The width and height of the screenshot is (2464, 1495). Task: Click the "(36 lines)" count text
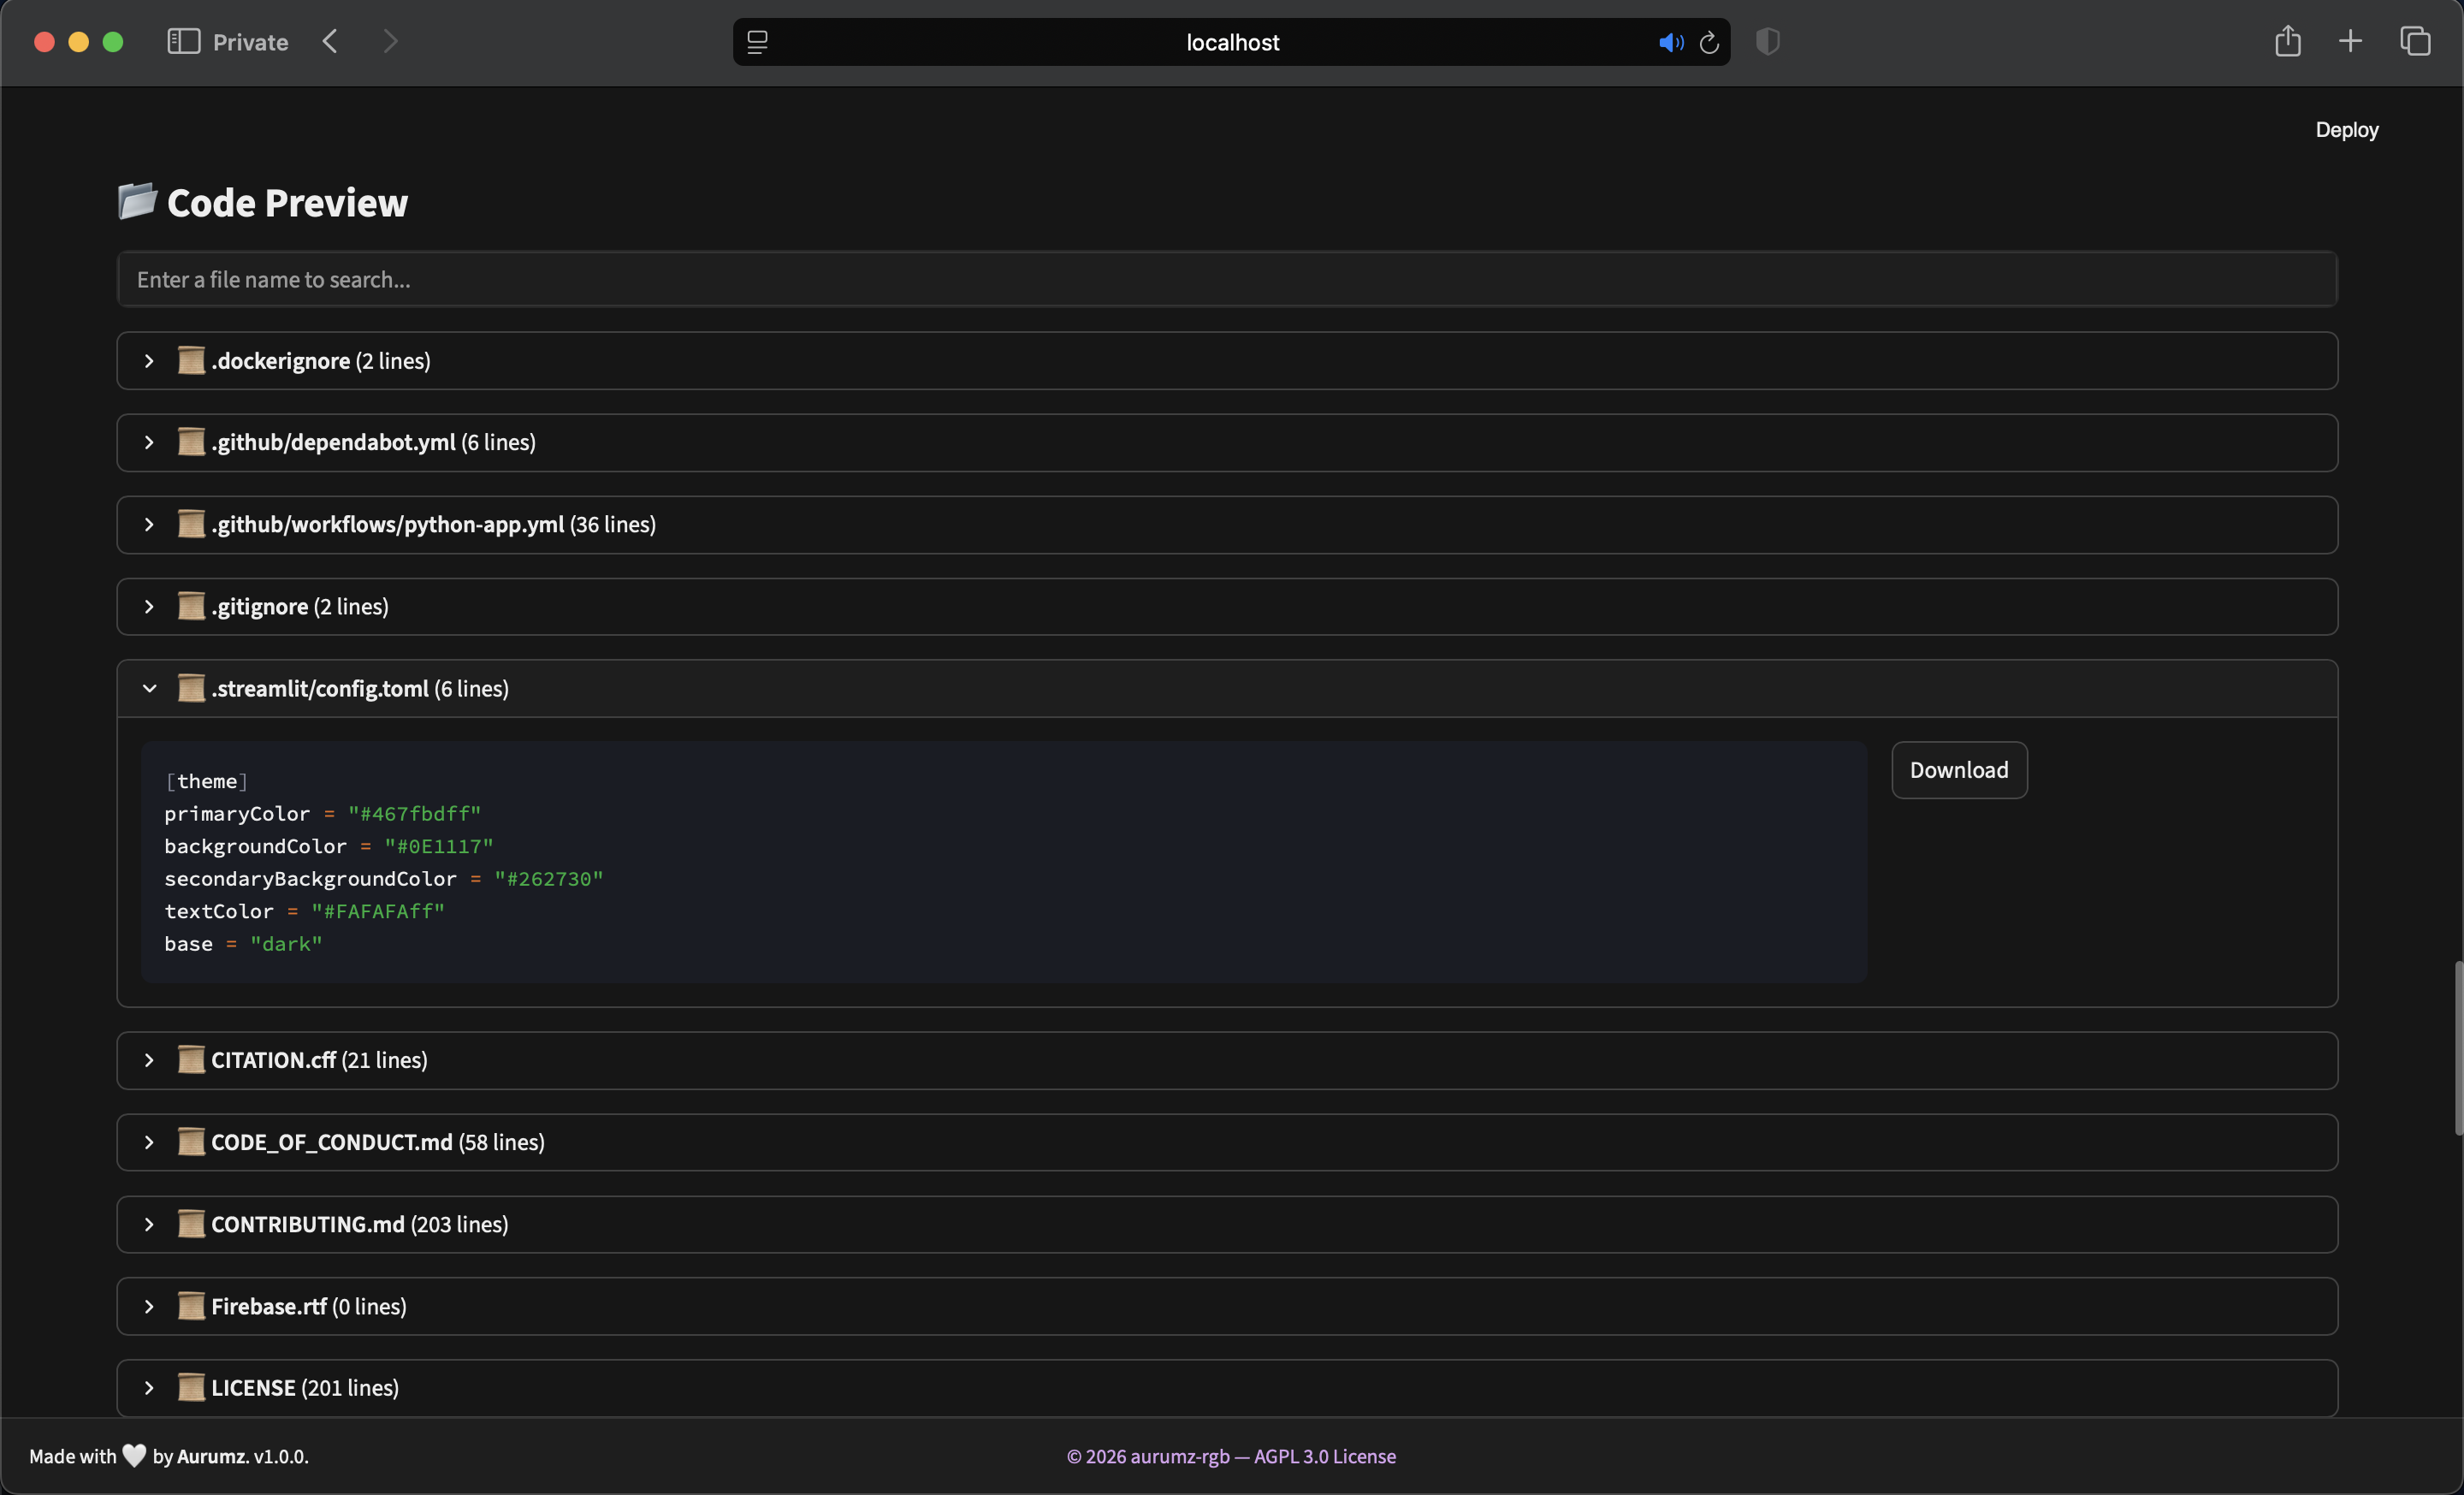point(612,524)
